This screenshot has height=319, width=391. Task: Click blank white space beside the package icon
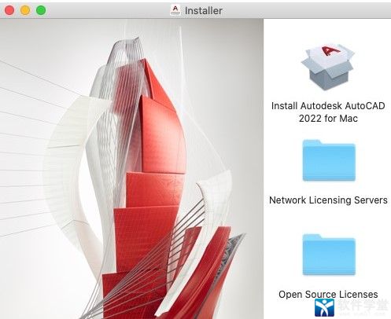tap(283, 65)
